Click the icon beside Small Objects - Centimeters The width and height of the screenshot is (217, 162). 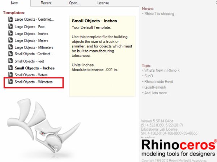tap(10, 54)
